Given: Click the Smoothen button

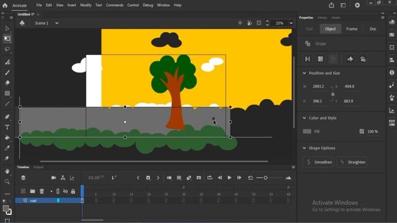Looking at the screenshot, I should (318, 162).
